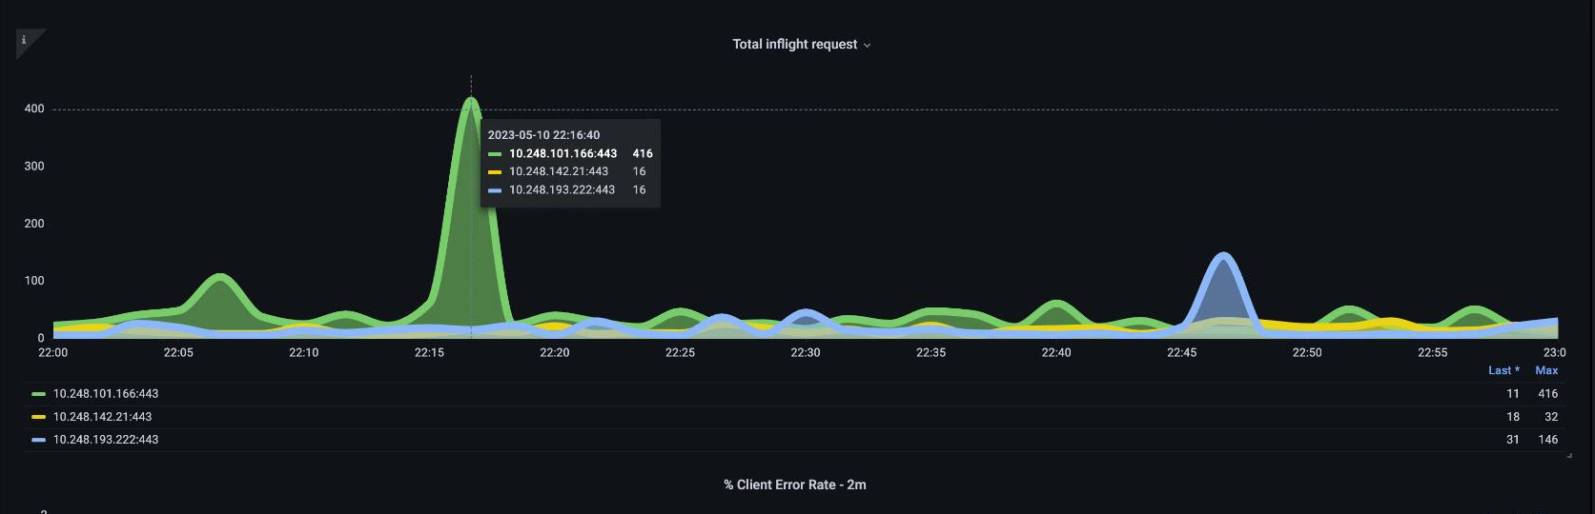The height and width of the screenshot is (514, 1595).
Task: Click the 400 label on the Y axis
Action: tap(34, 109)
